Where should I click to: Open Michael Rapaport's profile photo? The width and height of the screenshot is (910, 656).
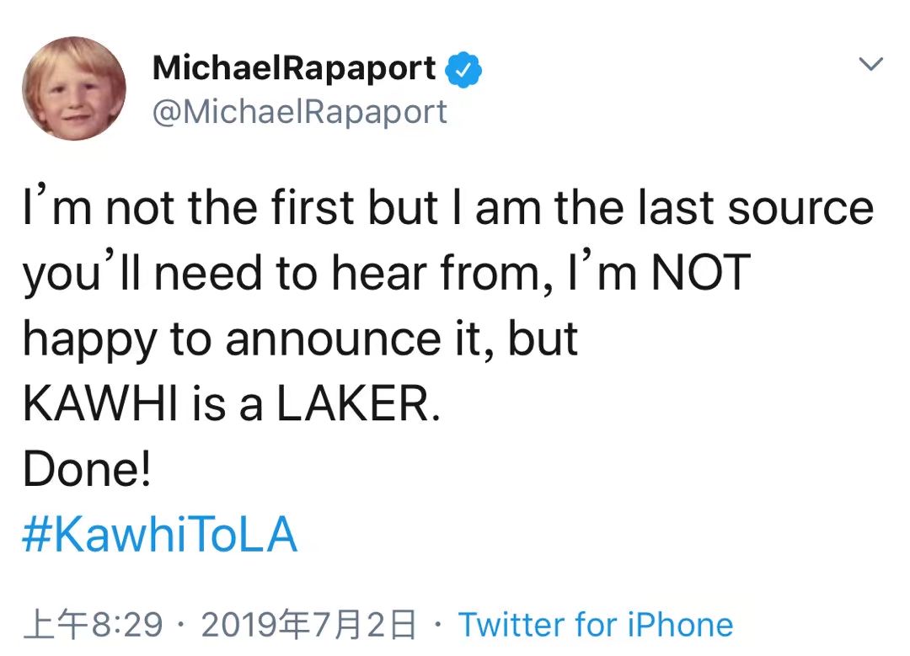(74, 88)
